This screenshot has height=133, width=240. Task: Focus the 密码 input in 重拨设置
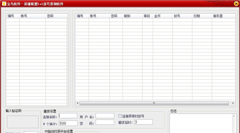click(105, 122)
